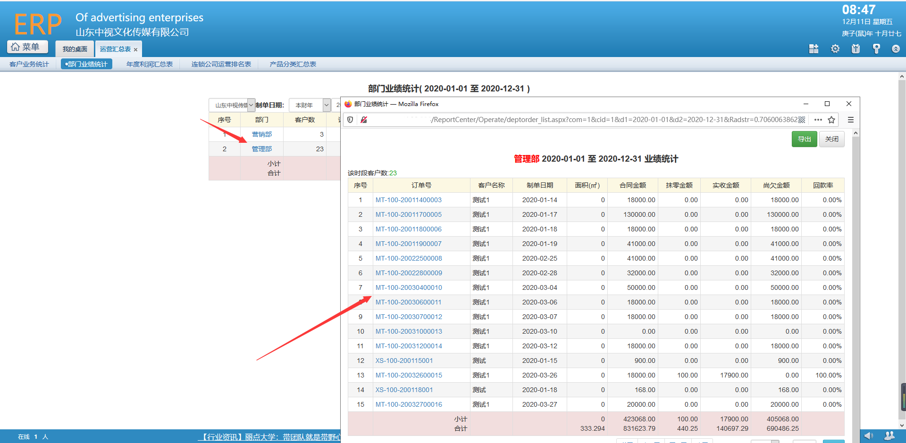The image size is (906, 443).
Task: Bookmark this page with star icon
Action: coord(831,120)
